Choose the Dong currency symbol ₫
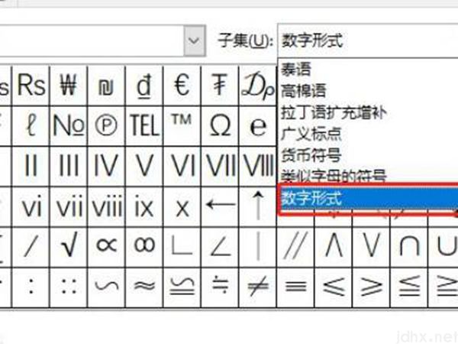The image size is (458, 344). [x=144, y=86]
